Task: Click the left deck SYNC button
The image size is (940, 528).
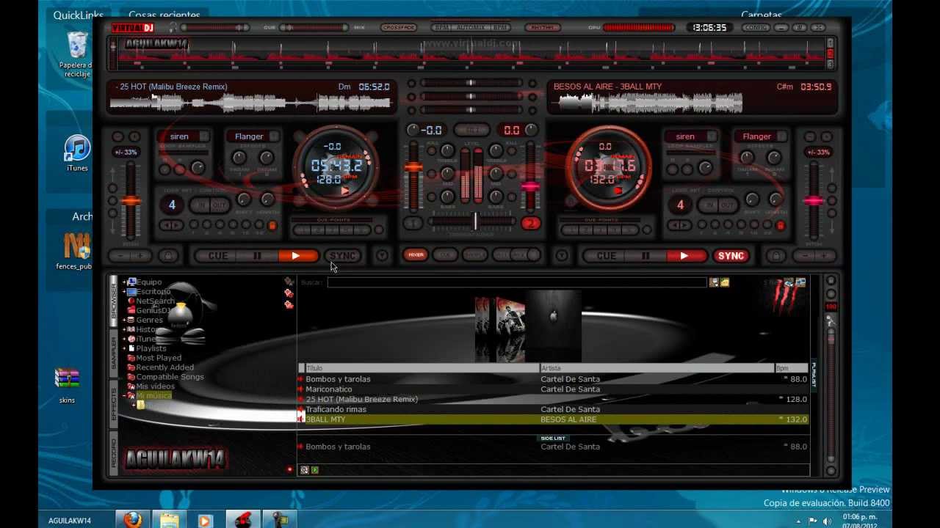Action: click(342, 256)
